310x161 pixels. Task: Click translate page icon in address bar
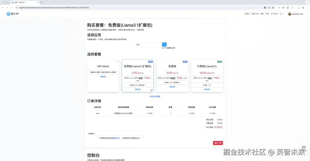point(265,7)
